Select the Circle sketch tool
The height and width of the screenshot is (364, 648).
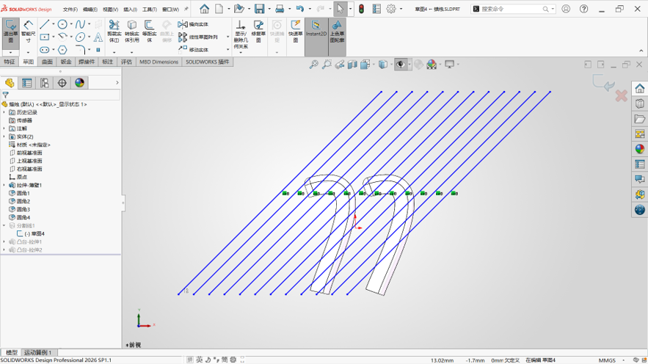[62, 24]
